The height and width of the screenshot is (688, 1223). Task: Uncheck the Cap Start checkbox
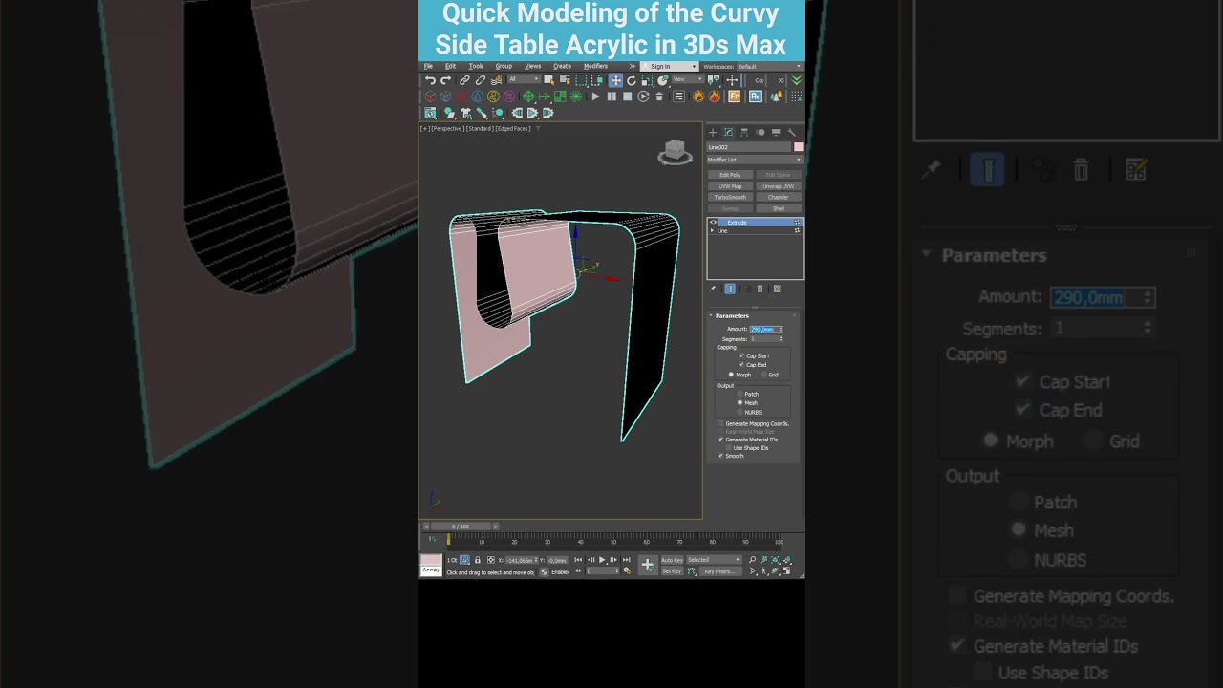(741, 355)
